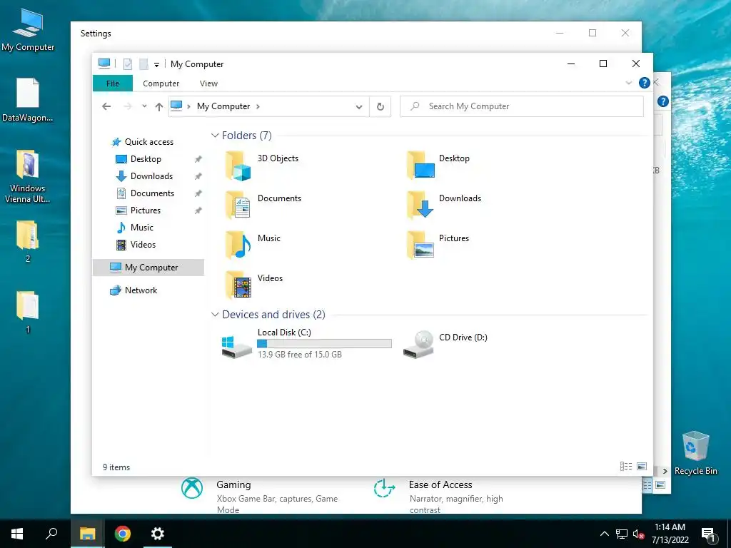Switch to details view in status bar
The image size is (731, 548).
click(x=625, y=467)
